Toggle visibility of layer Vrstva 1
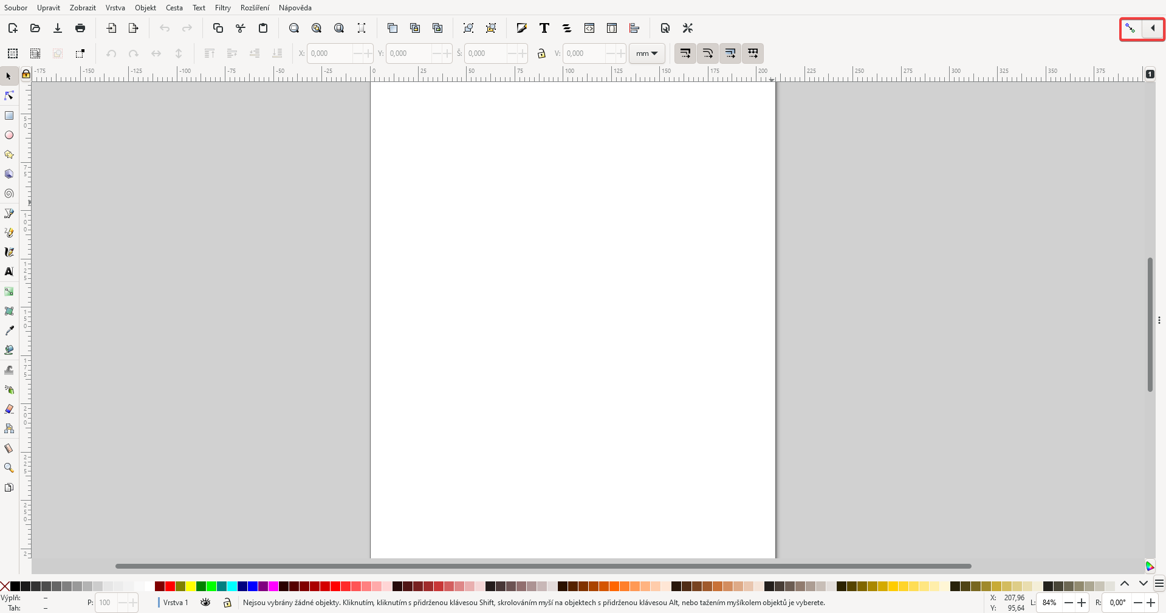This screenshot has height=613, width=1166. 205,603
